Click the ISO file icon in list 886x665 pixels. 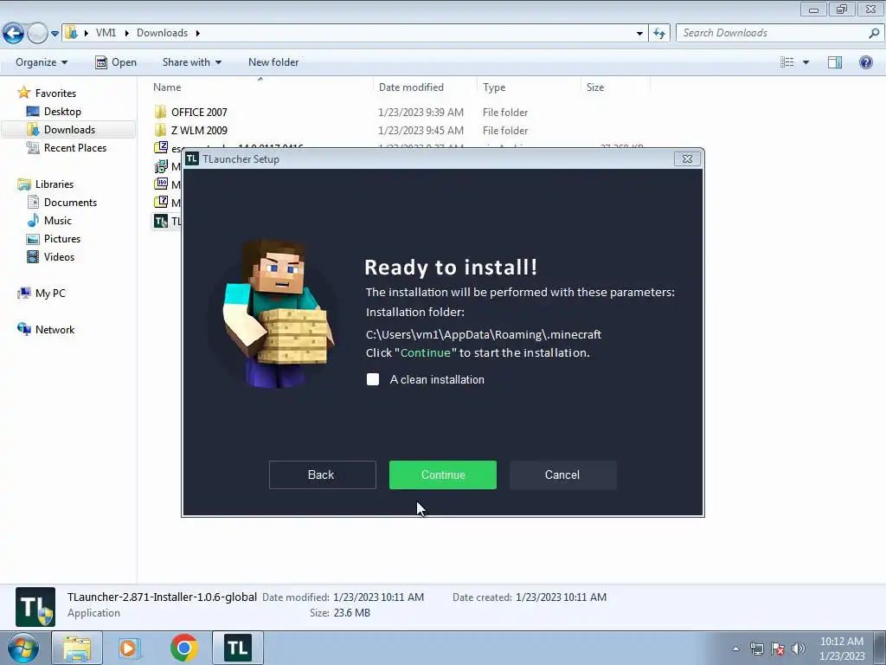(x=161, y=184)
